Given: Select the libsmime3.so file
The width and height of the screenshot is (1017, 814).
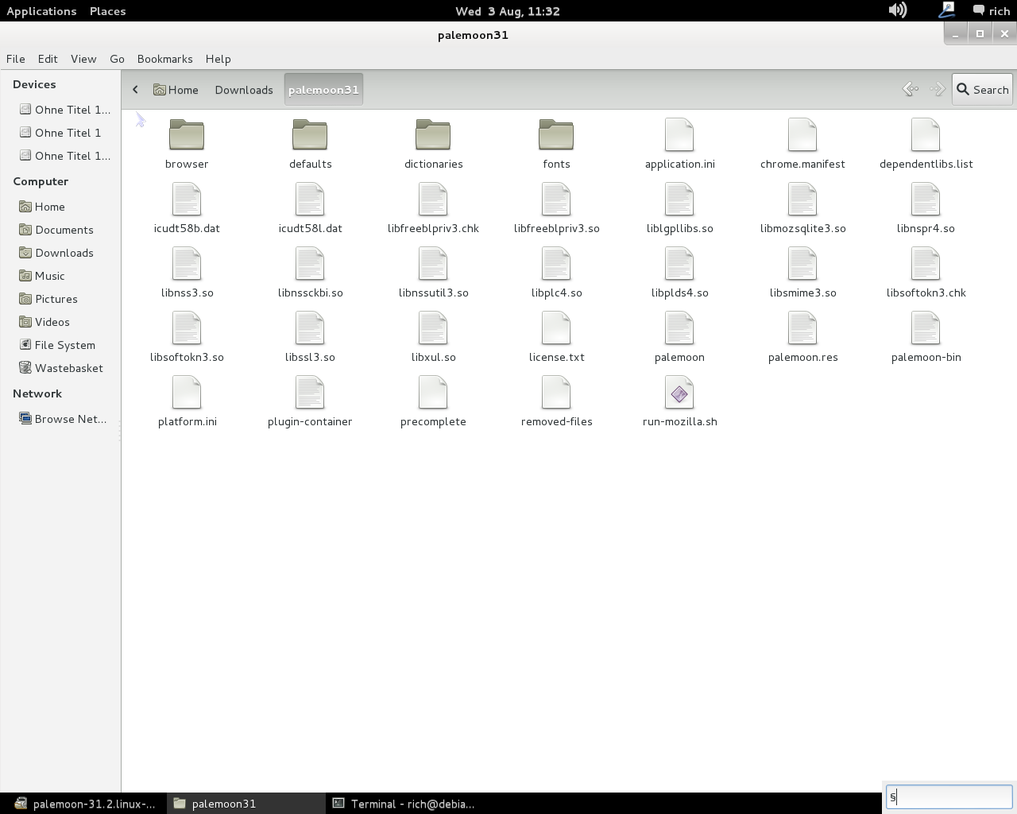Looking at the screenshot, I should point(802,273).
